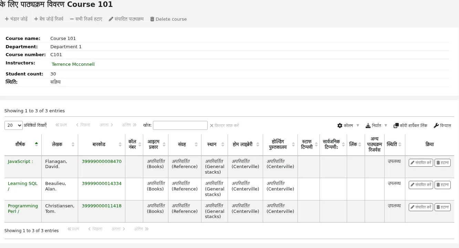
Task: Click the निर्यात download button
Action: coord(373,125)
